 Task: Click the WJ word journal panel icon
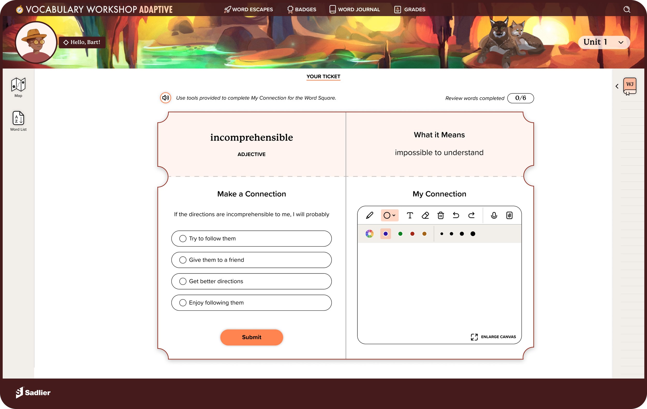[630, 86]
